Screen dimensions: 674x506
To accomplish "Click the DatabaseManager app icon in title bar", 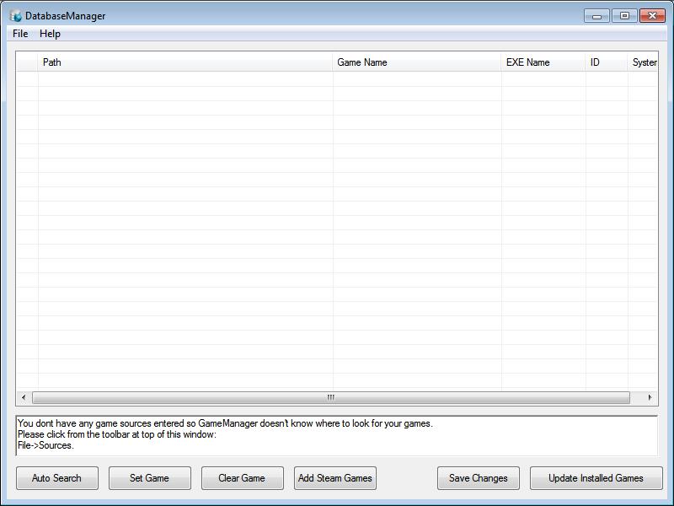I will pos(15,16).
